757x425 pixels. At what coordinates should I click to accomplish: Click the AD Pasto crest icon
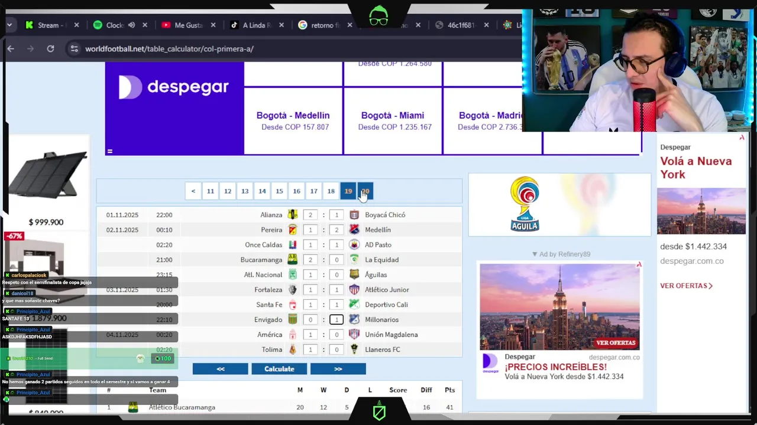point(354,245)
